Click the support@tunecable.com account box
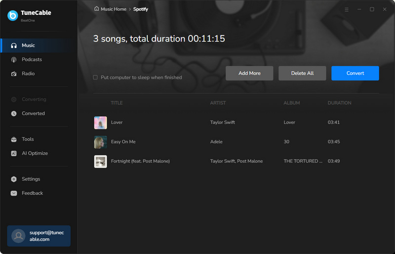 click(x=39, y=236)
